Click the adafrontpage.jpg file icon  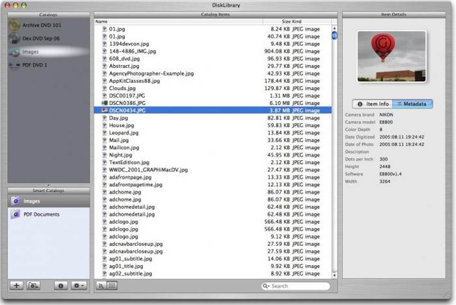pos(105,177)
